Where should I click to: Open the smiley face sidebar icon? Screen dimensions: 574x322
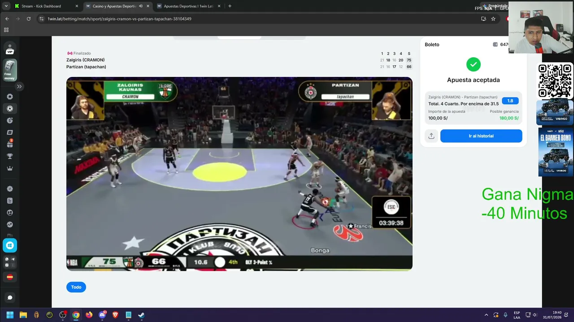10,213
